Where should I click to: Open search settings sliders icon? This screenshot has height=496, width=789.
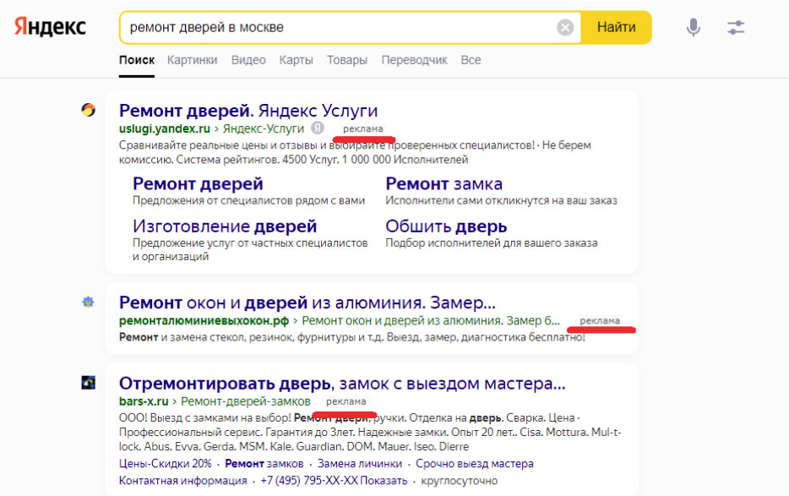[x=736, y=27]
